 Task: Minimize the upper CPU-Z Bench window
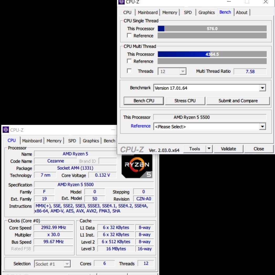[x=229, y=2]
